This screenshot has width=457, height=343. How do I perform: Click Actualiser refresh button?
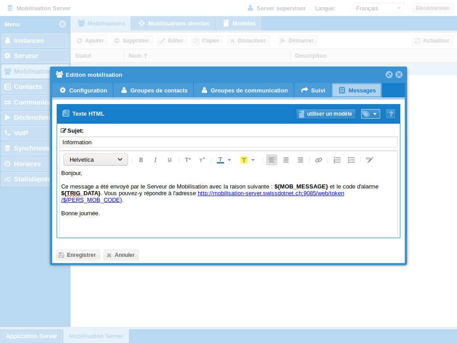(x=432, y=41)
